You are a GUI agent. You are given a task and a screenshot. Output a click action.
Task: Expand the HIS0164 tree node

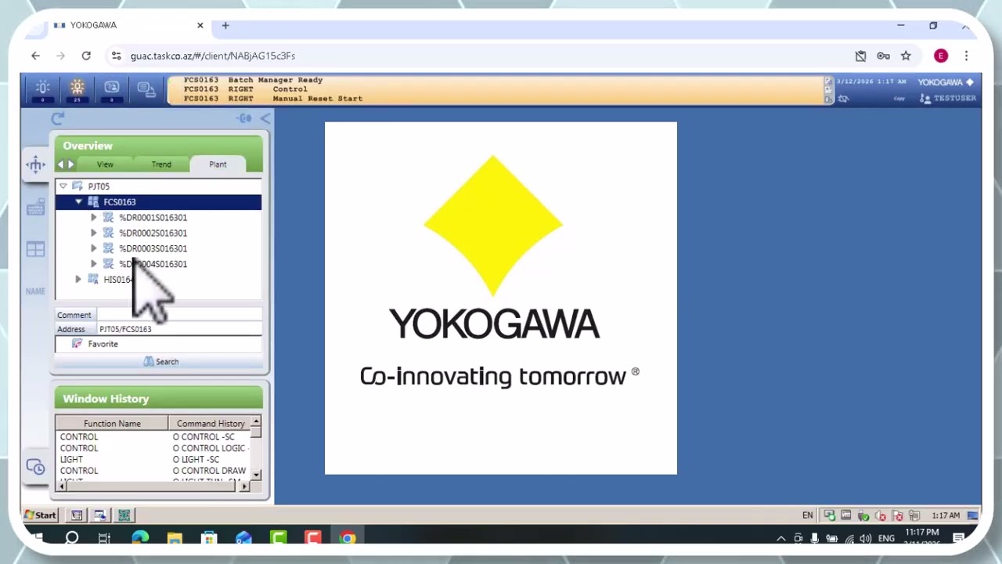[78, 280]
